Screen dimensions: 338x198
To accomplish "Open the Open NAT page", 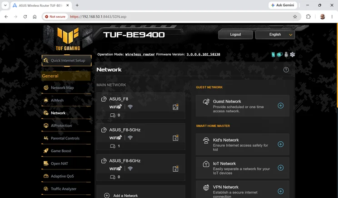I will click(x=59, y=164).
